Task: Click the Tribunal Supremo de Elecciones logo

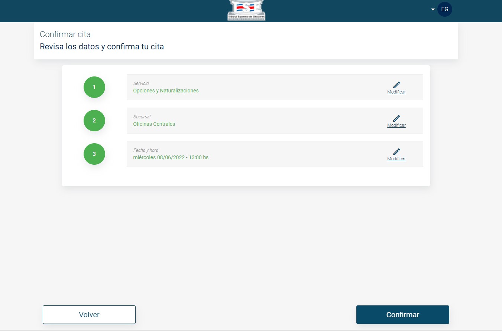Action: (246, 10)
